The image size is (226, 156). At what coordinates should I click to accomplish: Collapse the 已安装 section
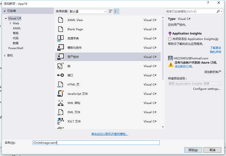pyautogui.click(x=5, y=11)
